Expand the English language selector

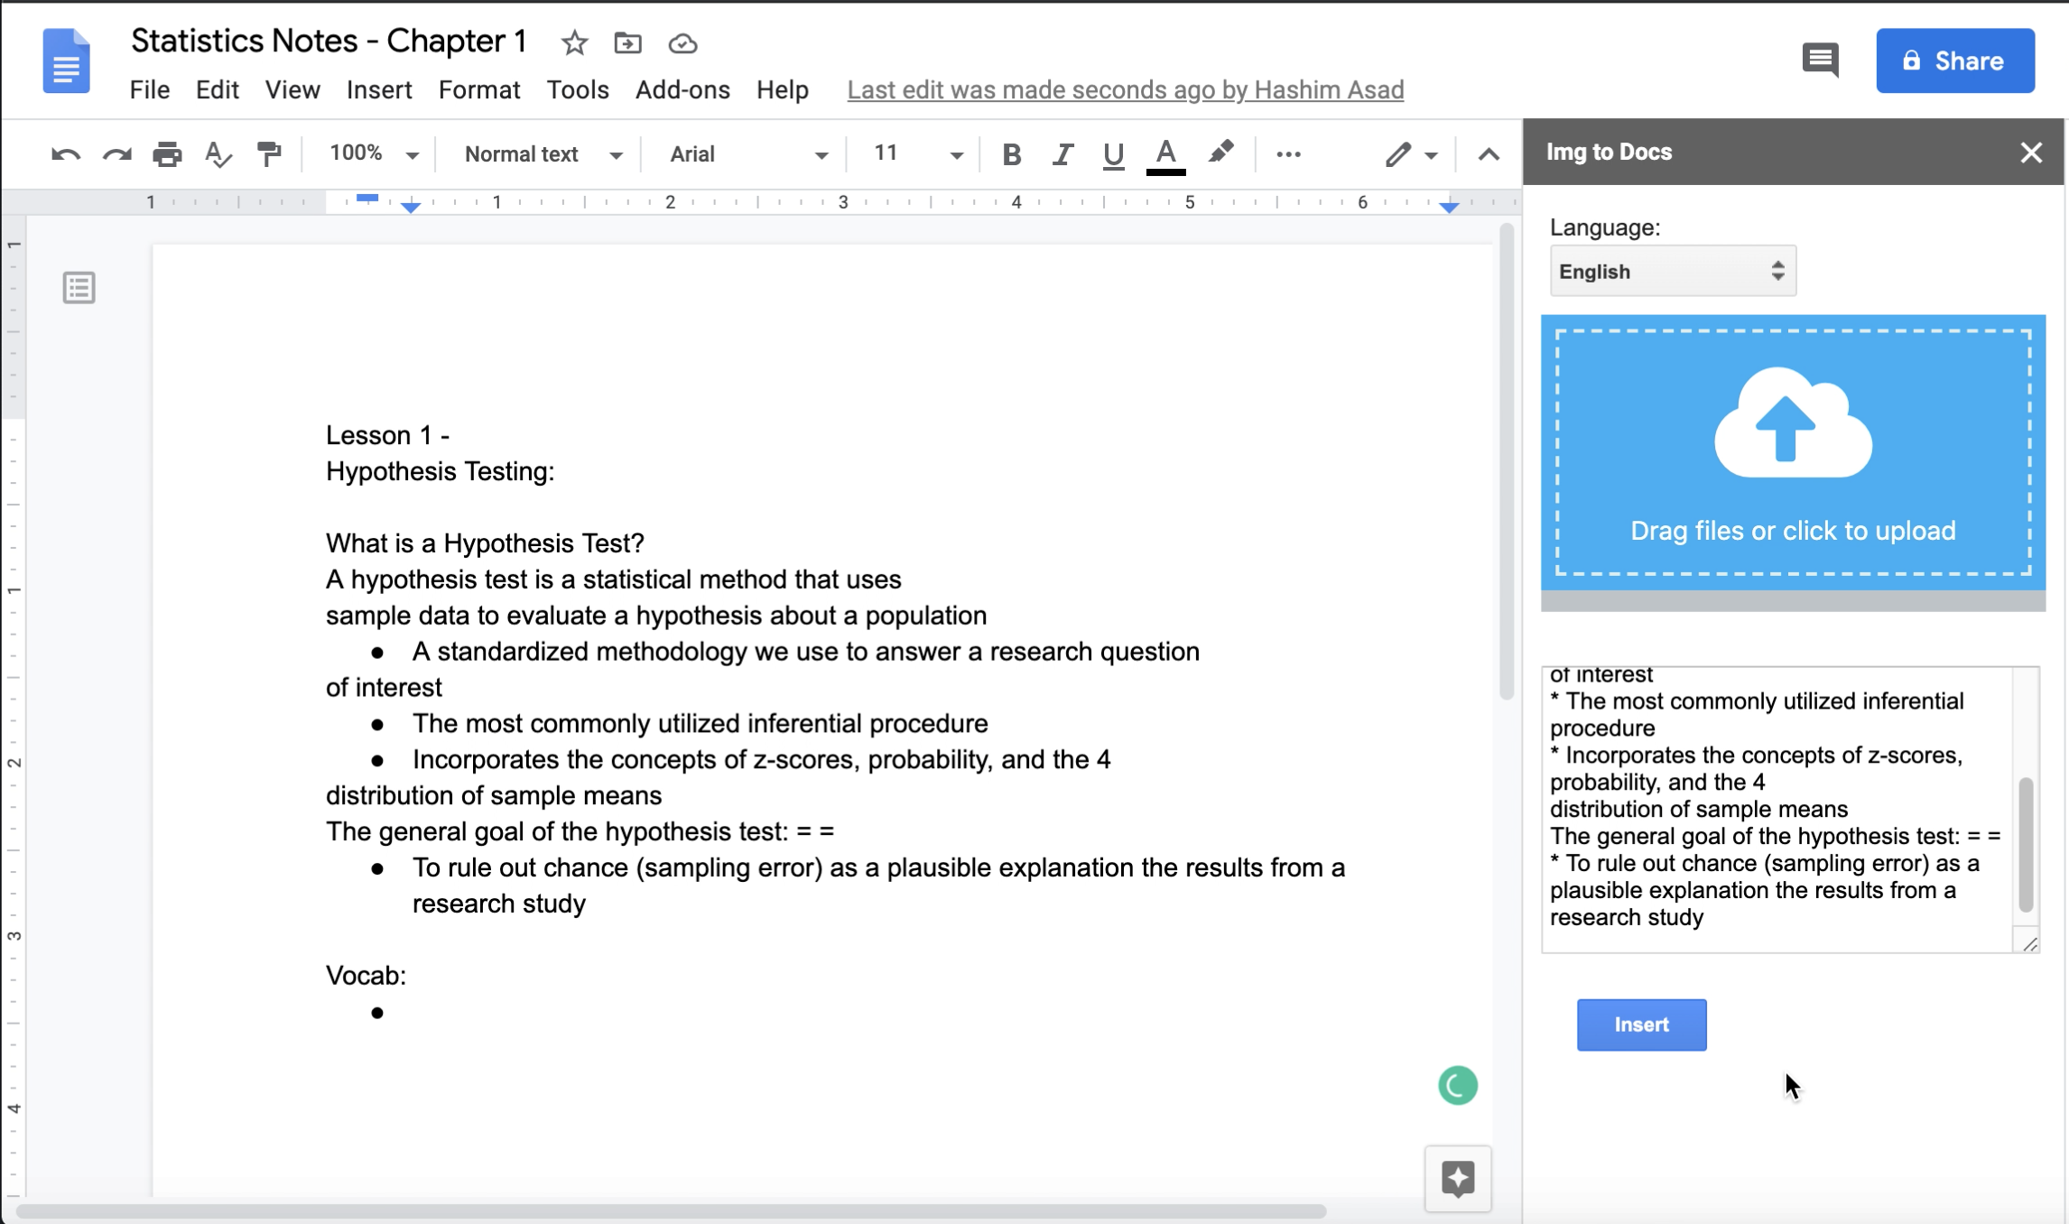pos(1673,271)
